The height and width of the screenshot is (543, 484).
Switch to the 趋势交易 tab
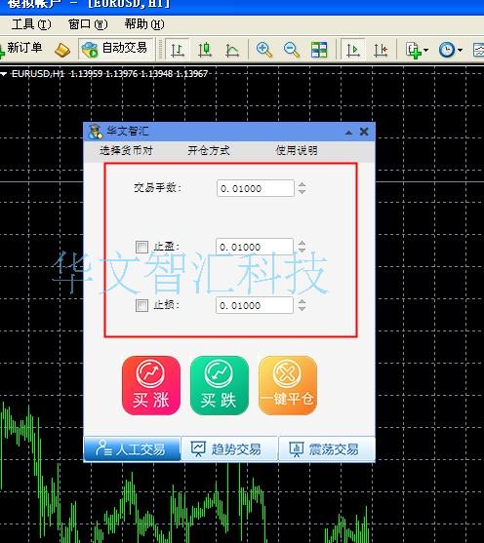[x=229, y=449]
